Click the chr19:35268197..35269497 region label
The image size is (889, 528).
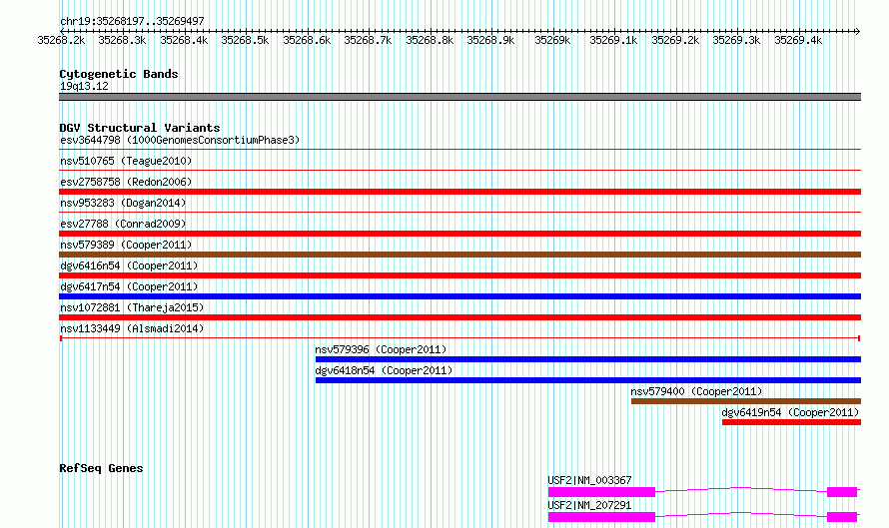click(x=132, y=21)
